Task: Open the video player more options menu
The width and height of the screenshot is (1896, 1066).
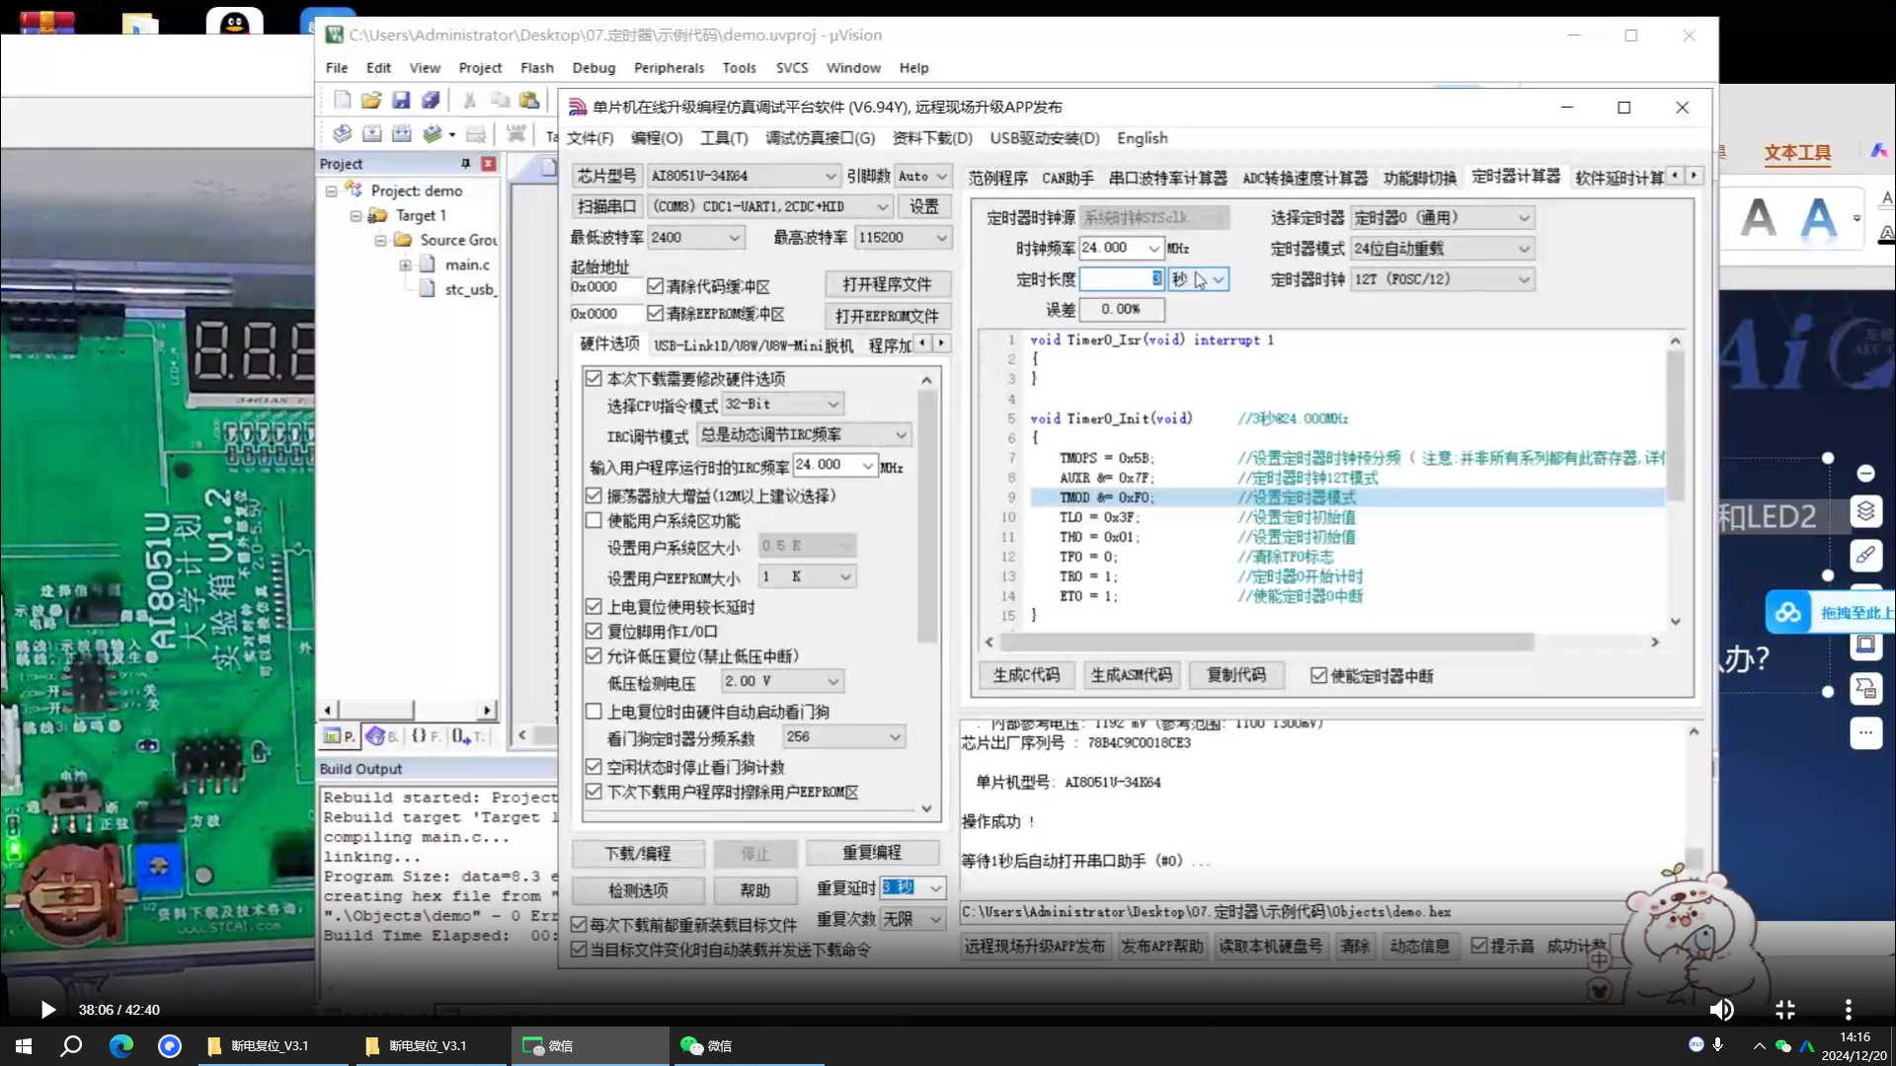Action: tap(1848, 1009)
